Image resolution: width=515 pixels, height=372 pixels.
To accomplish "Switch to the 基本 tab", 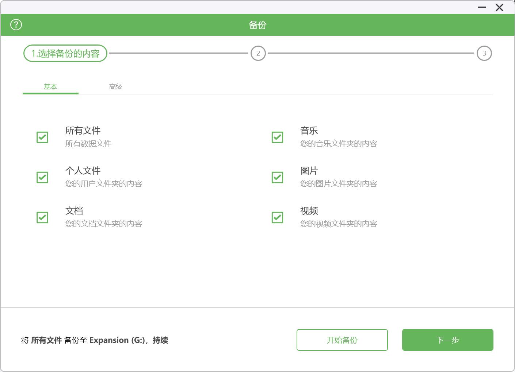I will click(51, 86).
